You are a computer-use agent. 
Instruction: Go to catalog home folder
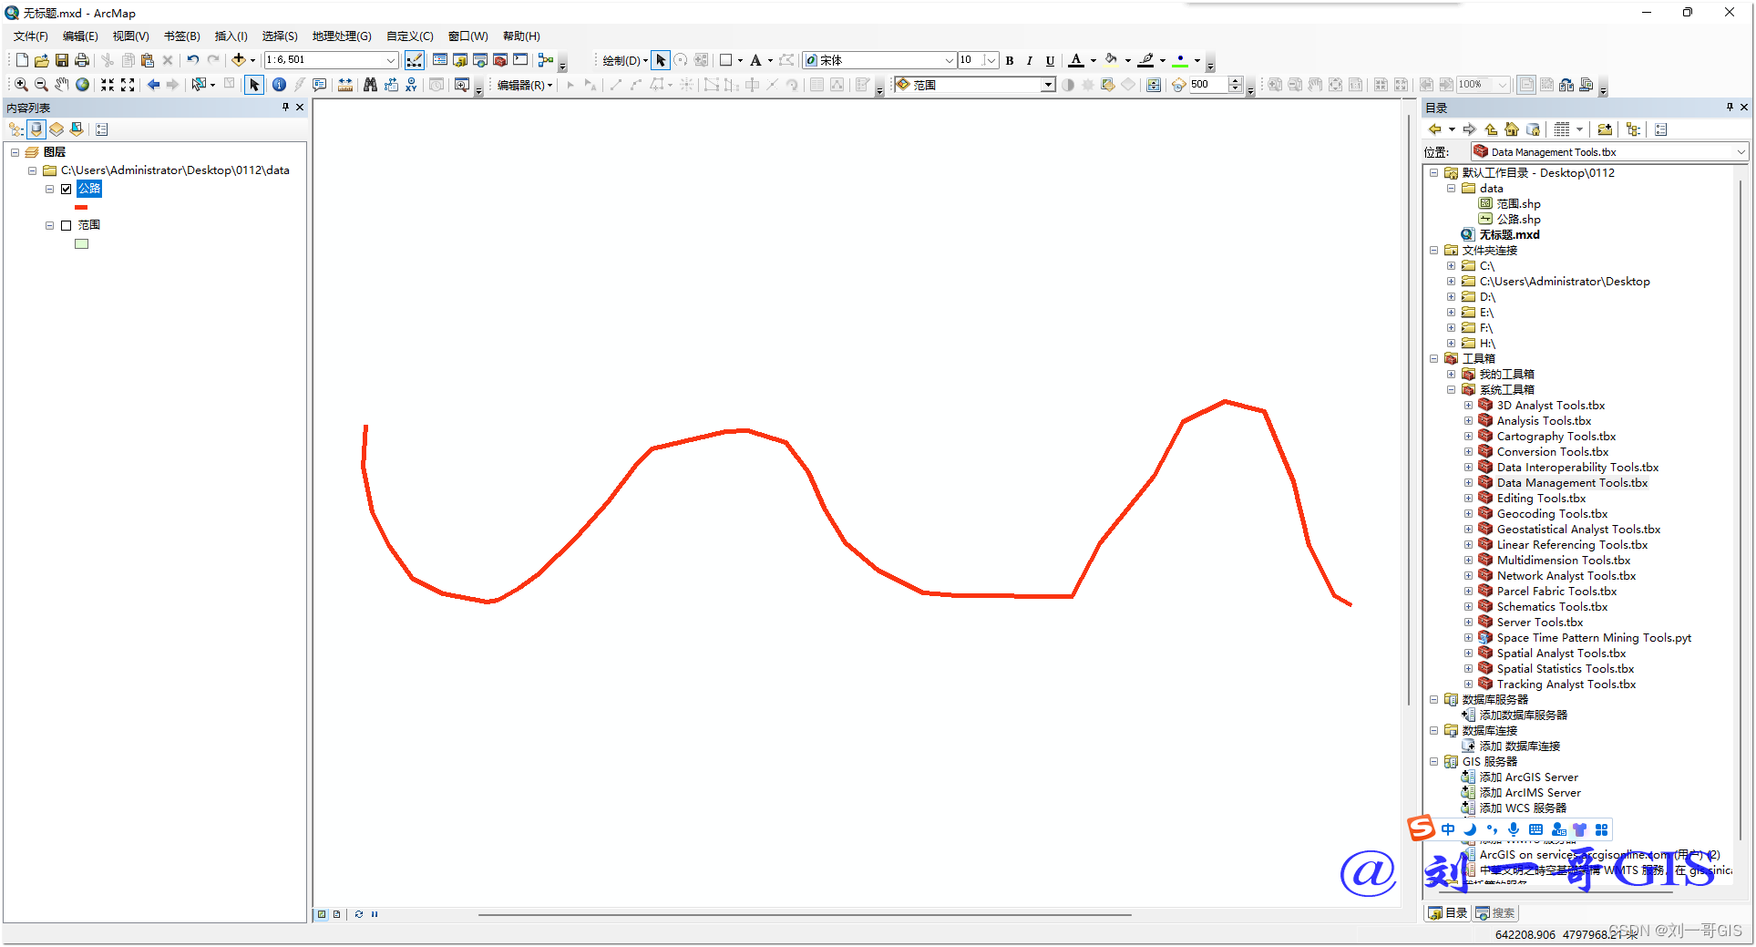[x=1512, y=129]
